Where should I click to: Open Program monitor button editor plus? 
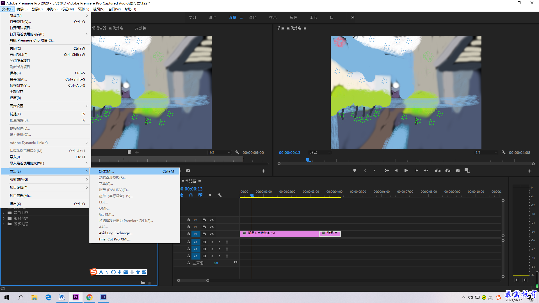pos(530,171)
